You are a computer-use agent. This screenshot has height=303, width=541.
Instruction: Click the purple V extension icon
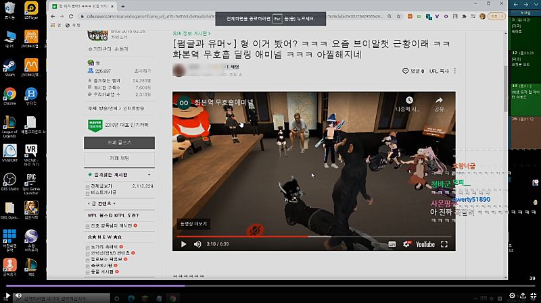pyautogui.click(x=437, y=16)
